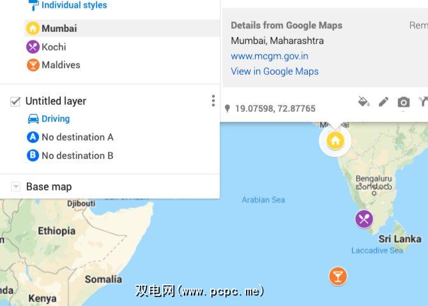Click the Kenya label on map
Image resolution: width=428 pixels, height=306 pixels.
(42, 298)
